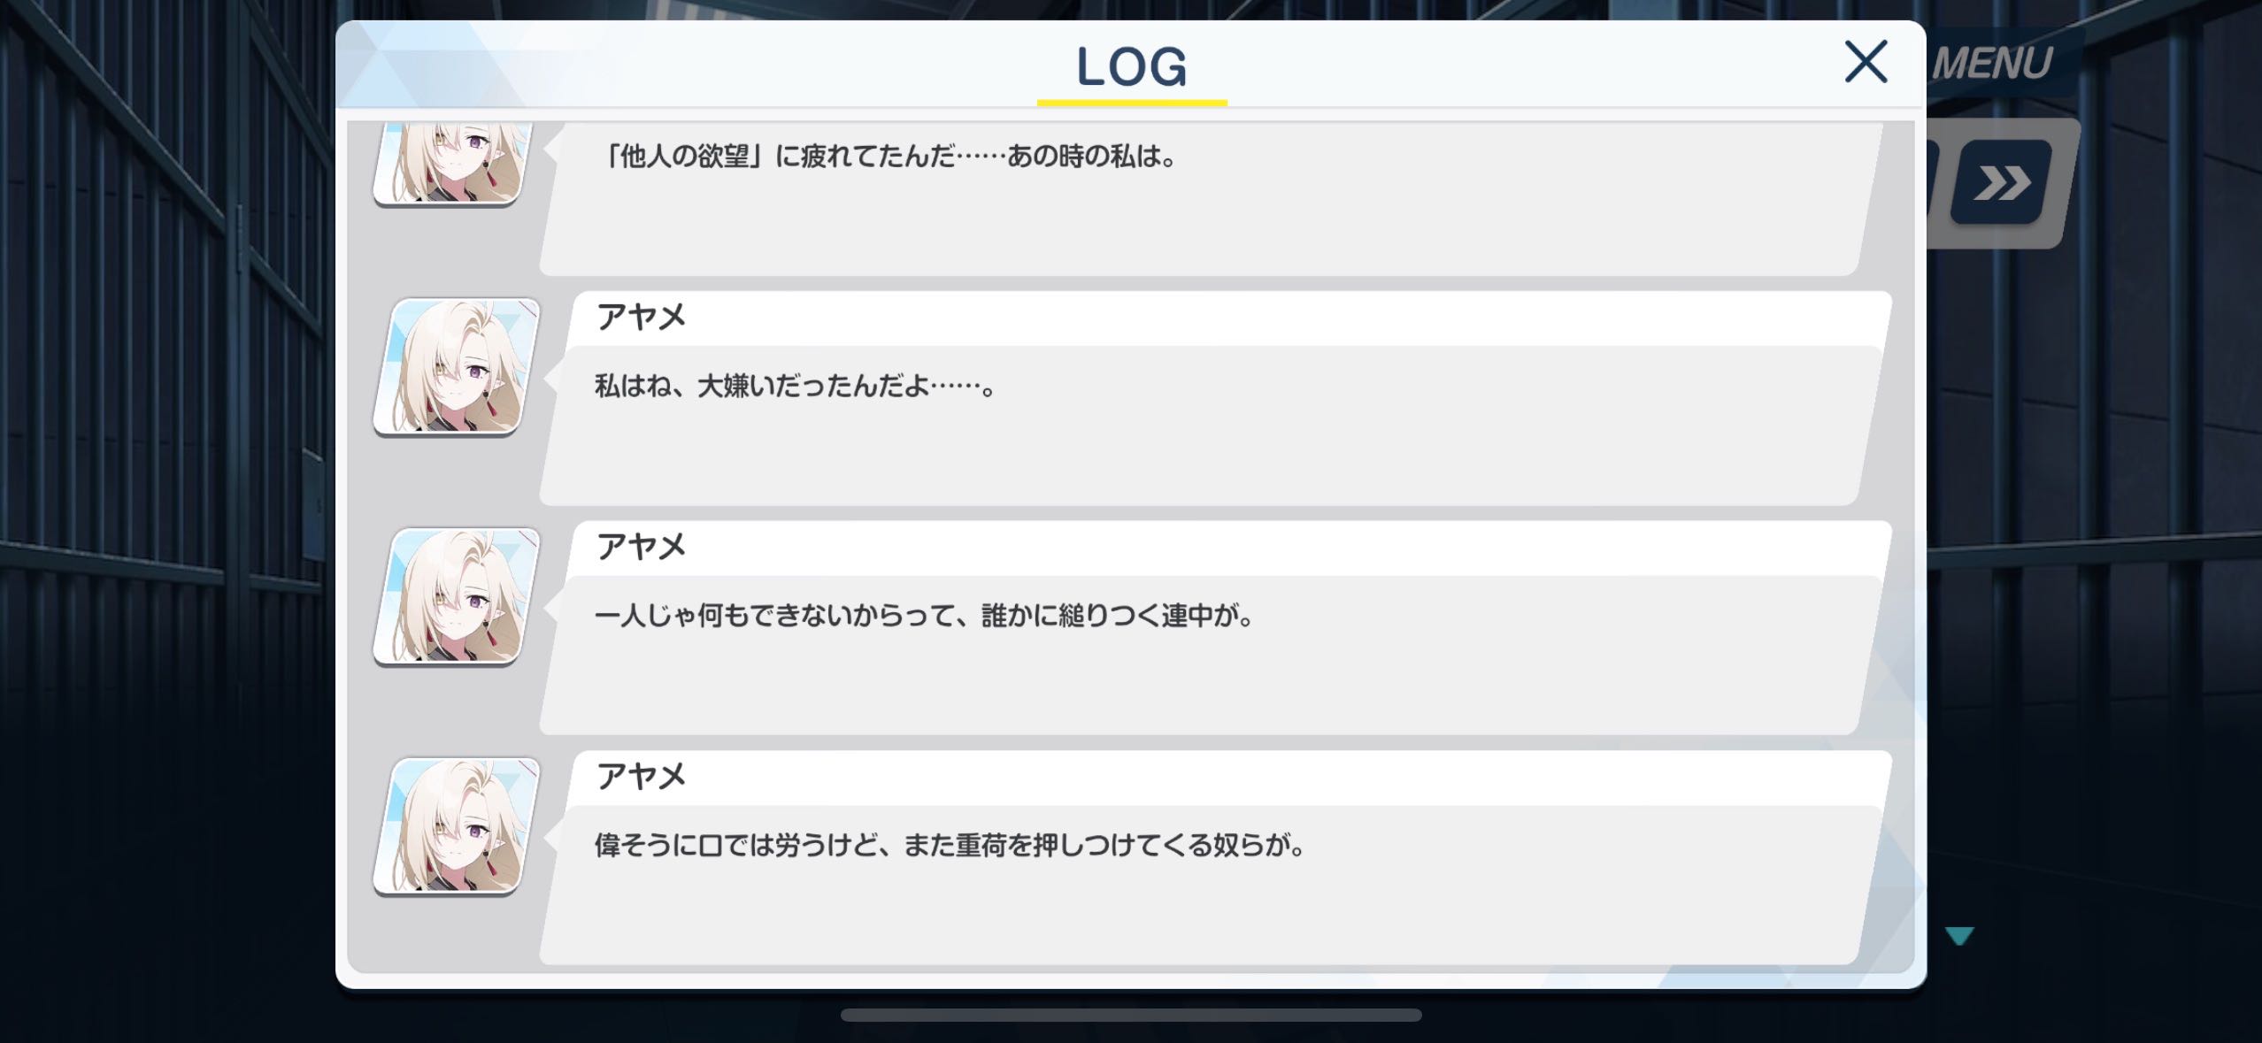2262x1043 pixels.
Task: Tap the teal down-arrow advance indicator
Action: 1959,936
